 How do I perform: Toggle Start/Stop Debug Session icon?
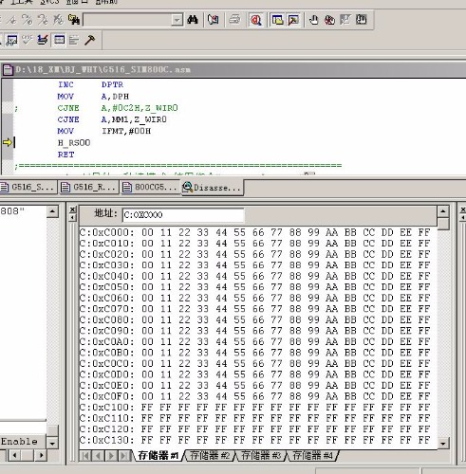point(255,20)
